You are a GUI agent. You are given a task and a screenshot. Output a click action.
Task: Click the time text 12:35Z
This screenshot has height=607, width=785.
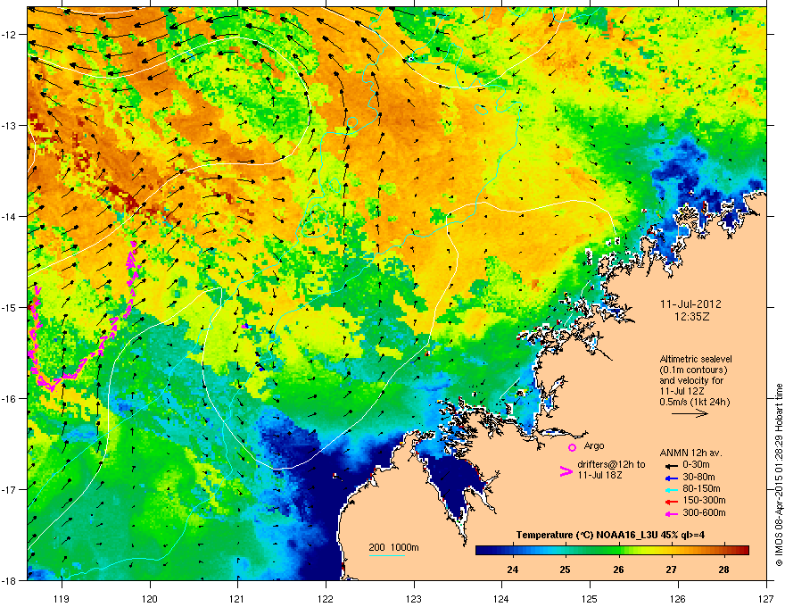[x=691, y=317]
